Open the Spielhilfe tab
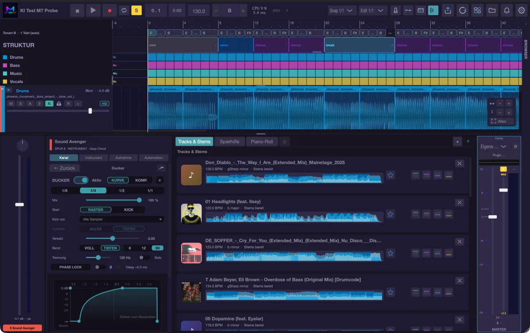 click(230, 142)
